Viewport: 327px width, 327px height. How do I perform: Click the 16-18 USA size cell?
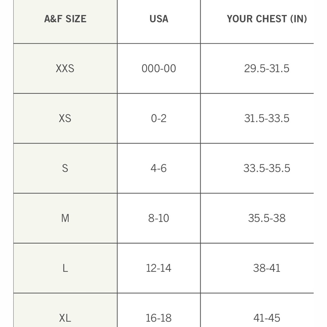159,318
